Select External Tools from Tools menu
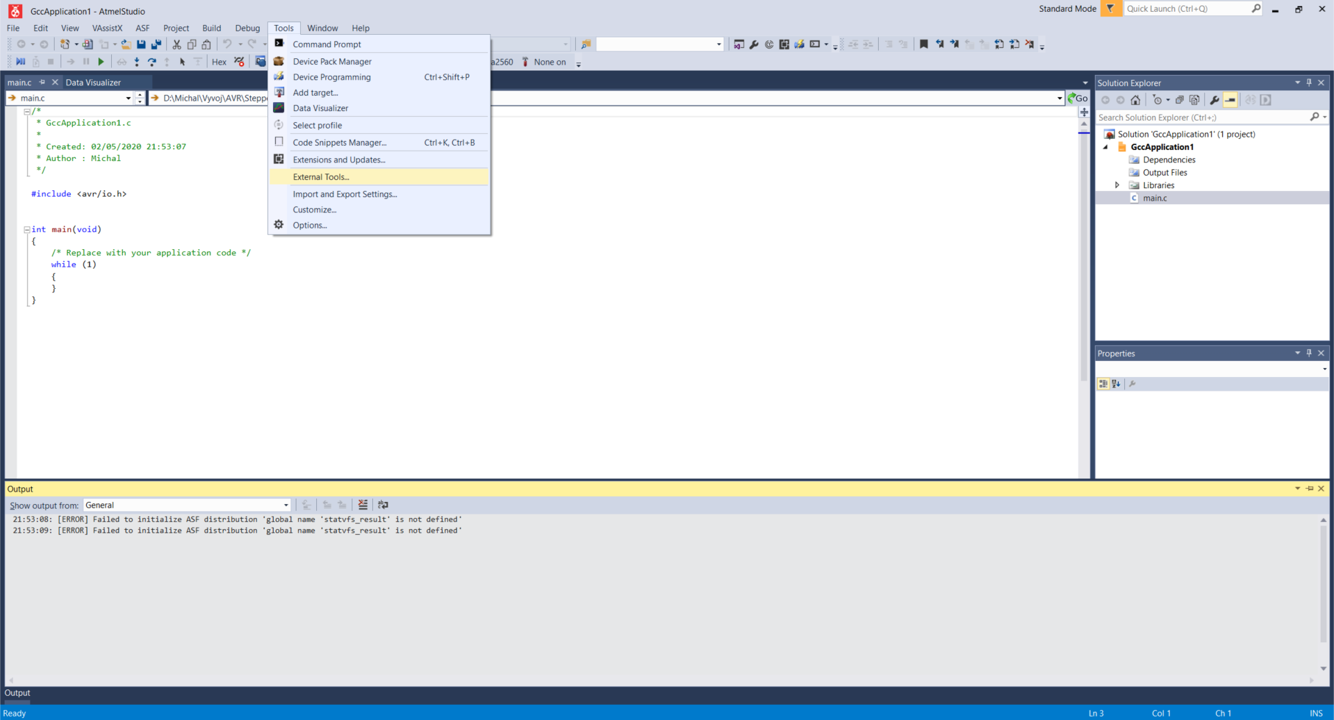This screenshot has height=720, width=1334. click(x=321, y=177)
